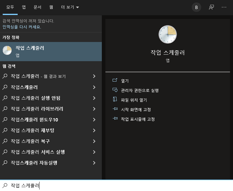Click the 파일 위치 열기 file icon
The height and width of the screenshot is (191, 233).
point(115,99)
